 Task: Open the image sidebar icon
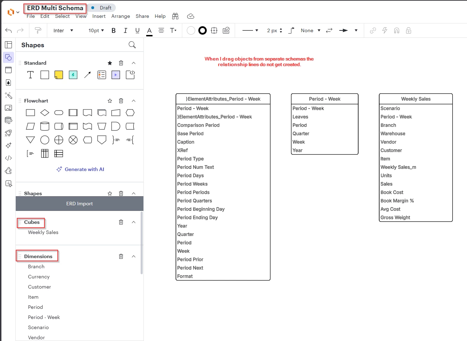click(x=8, y=108)
